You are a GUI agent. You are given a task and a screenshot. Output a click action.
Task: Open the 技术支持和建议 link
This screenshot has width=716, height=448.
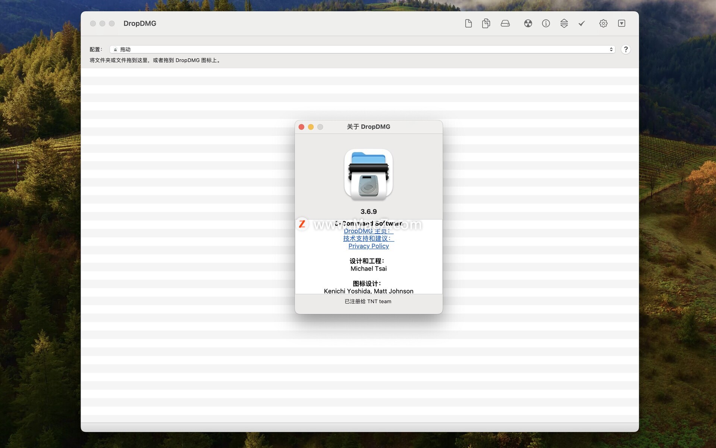click(x=368, y=239)
